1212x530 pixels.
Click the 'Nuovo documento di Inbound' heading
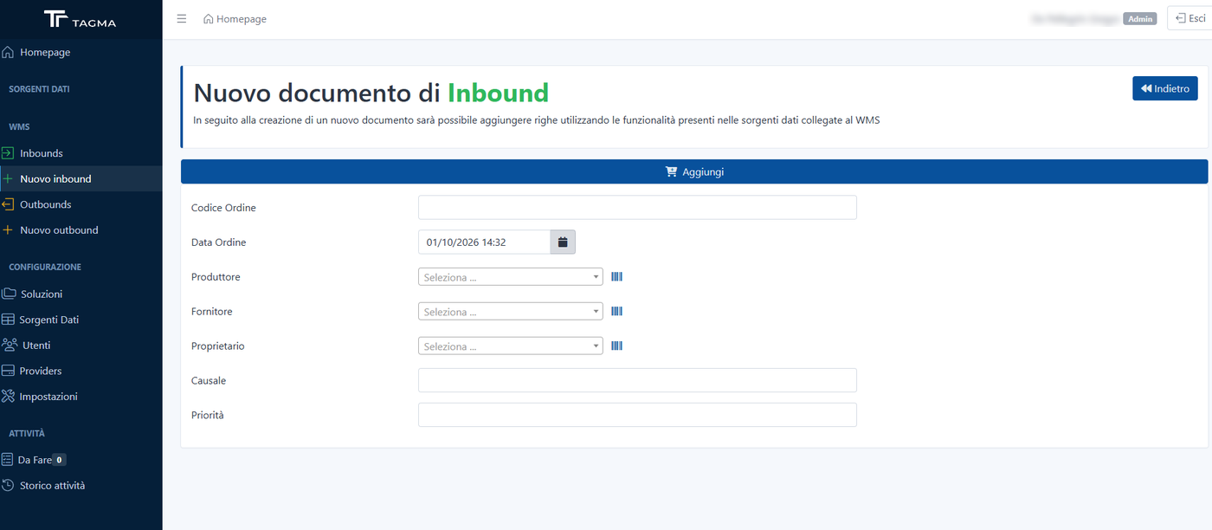coord(371,93)
